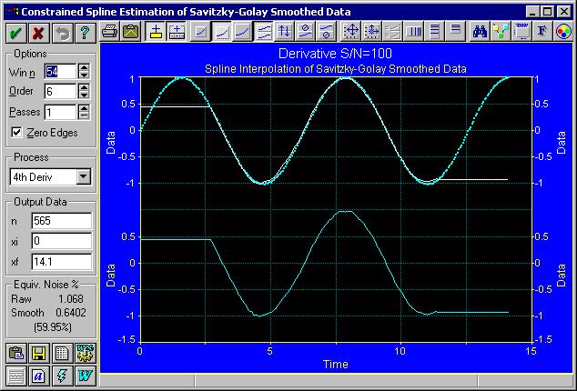The image size is (577, 391).
Task: Click the 'Spline Interpolation of Savitzky-Golay Smoothed Data' subtitle
Action: (x=335, y=69)
